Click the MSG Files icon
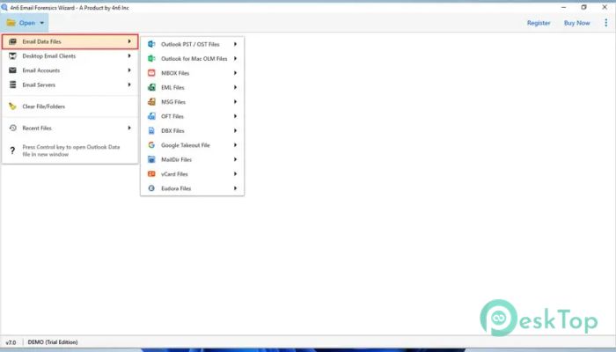The width and height of the screenshot is (616, 352). point(151,102)
